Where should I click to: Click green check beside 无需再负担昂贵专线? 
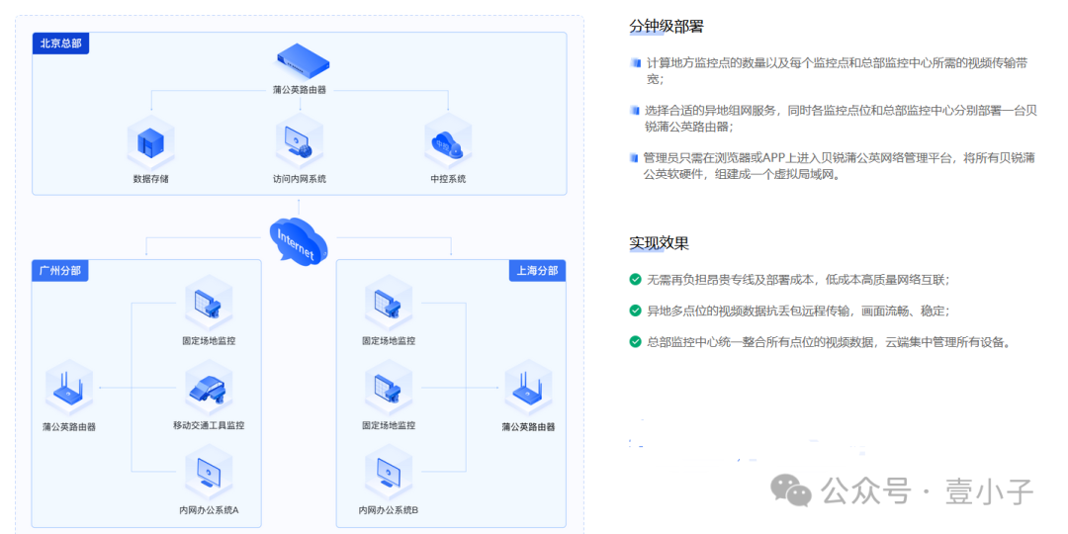635,279
